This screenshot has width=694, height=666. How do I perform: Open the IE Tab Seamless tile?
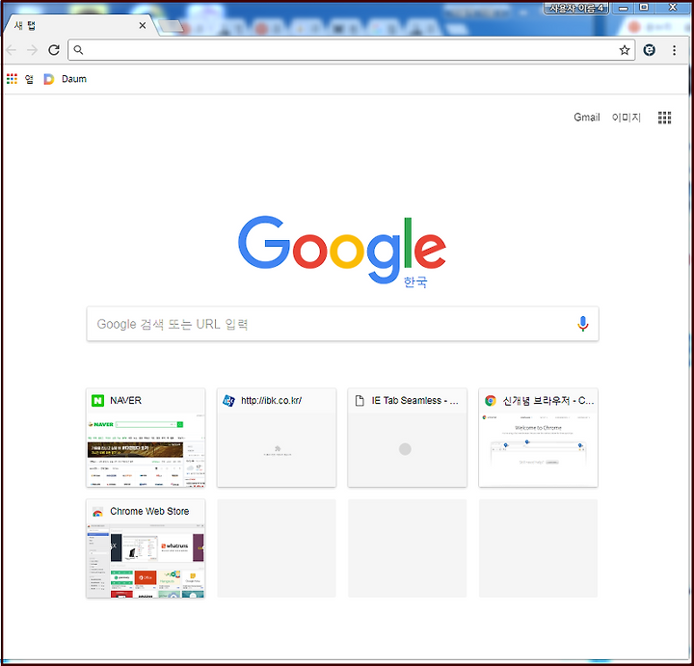pos(407,438)
